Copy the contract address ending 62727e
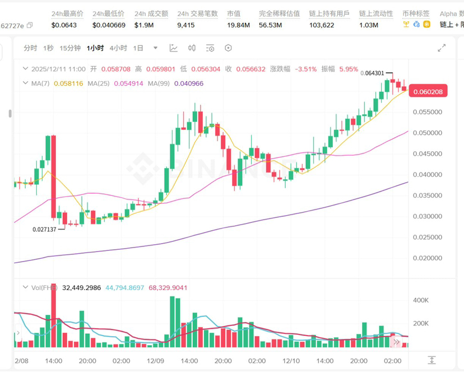This screenshot has width=464, height=382. pyautogui.click(x=30, y=25)
